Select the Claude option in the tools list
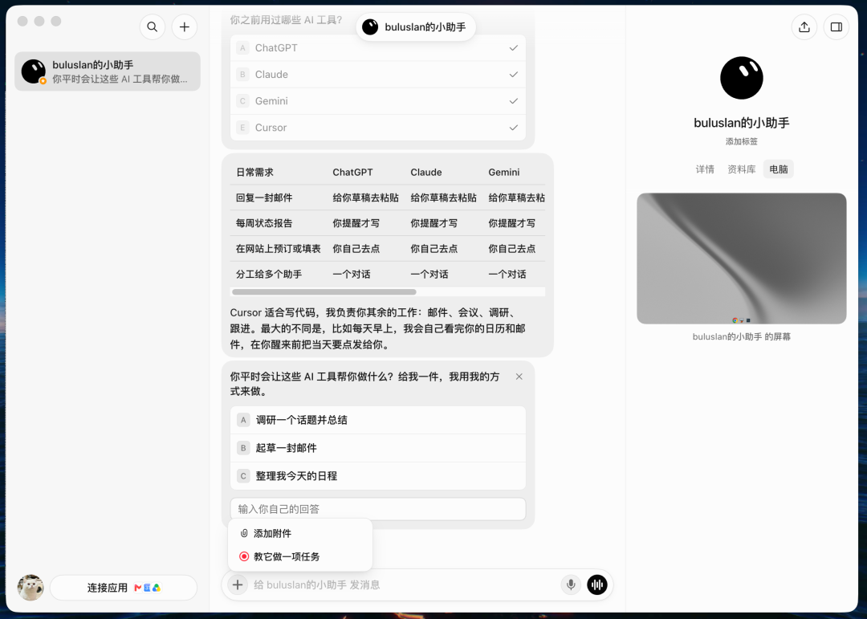867x619 pixels. (377, 75)
